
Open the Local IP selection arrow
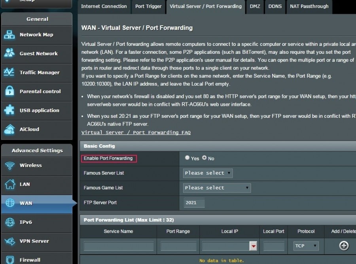pos(253,246)
